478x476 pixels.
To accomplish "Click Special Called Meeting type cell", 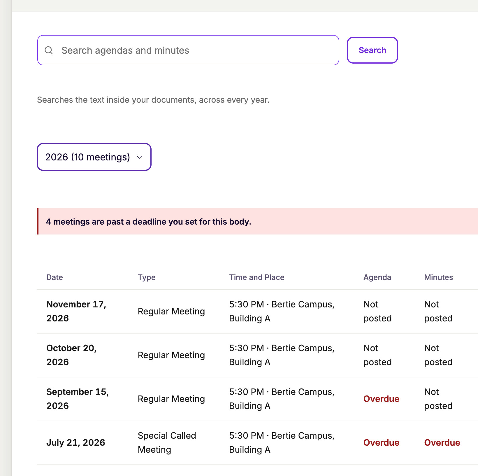I will tap(167, 442).
